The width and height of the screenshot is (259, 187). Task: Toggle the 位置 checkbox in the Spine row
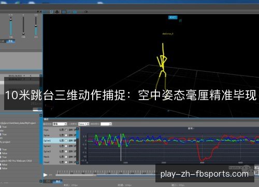[66, 135]
